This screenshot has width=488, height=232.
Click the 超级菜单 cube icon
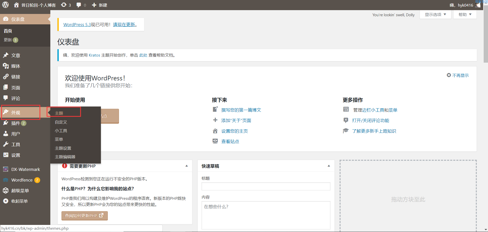pos(6,190)
